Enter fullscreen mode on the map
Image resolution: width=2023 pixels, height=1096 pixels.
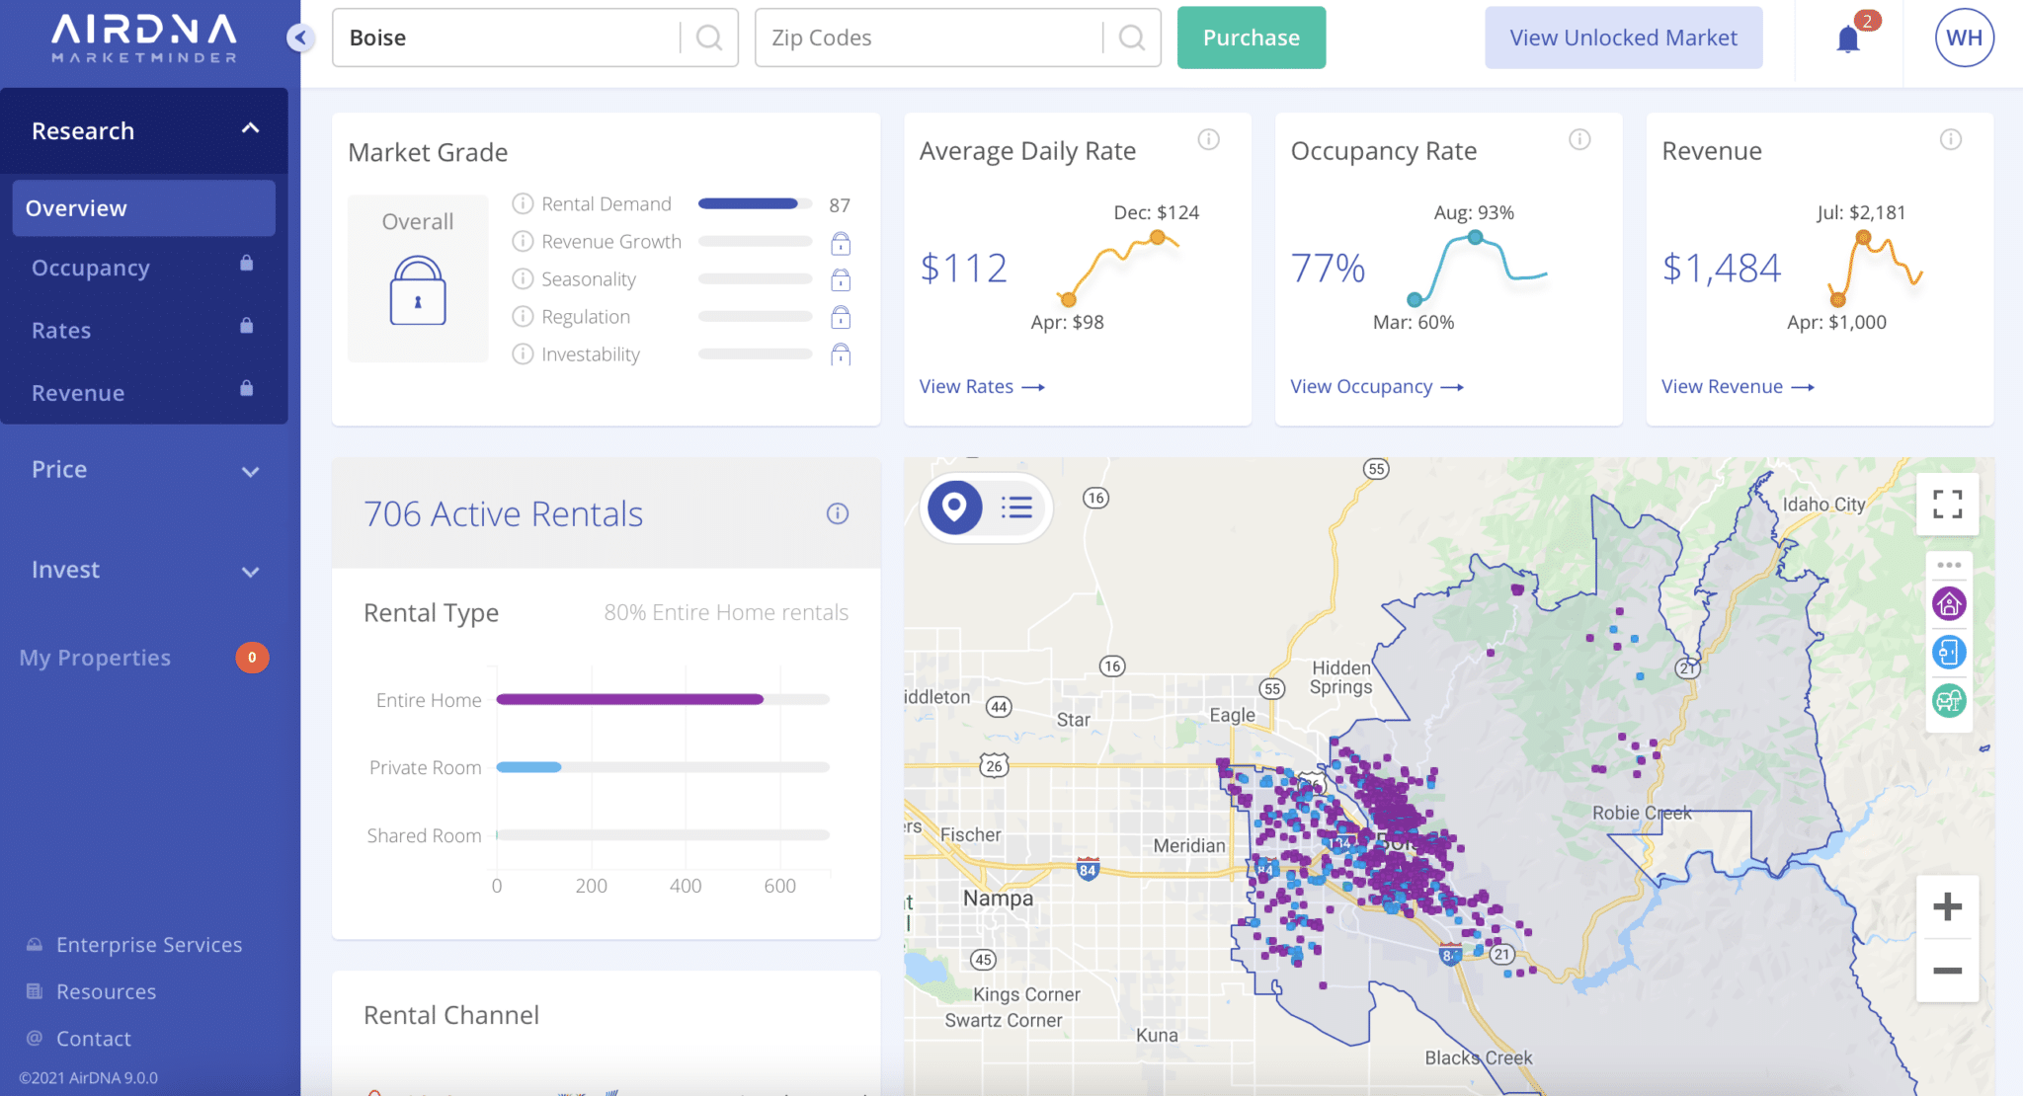click(x=1948, y=504)
